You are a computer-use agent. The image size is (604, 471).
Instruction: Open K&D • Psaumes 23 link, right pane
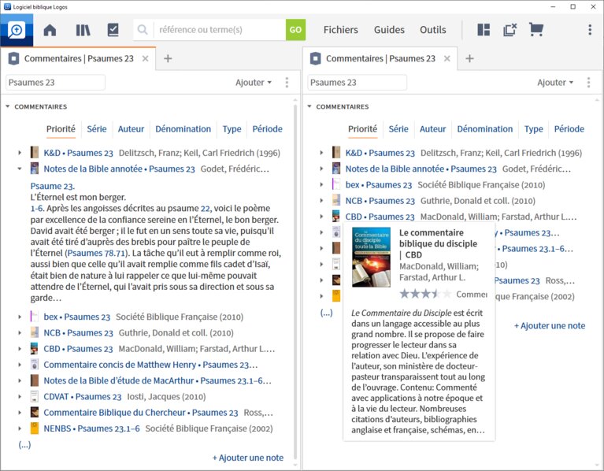point(380,153)
